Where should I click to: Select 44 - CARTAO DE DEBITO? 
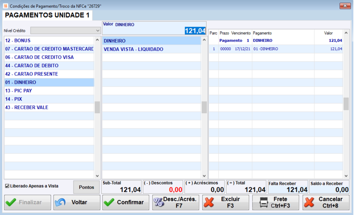[x=49, y=65]
